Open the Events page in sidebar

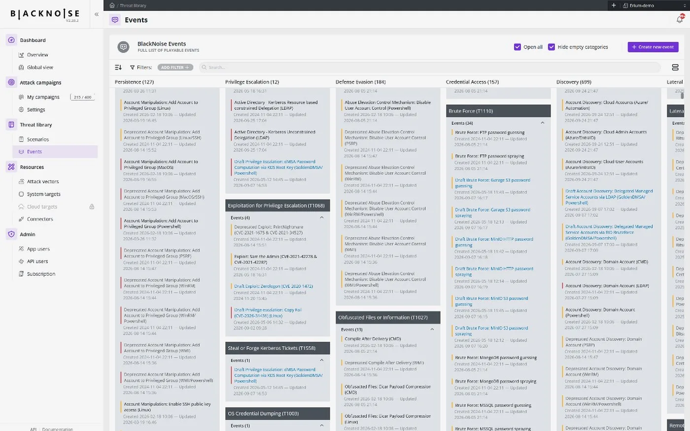click(55, 152)
